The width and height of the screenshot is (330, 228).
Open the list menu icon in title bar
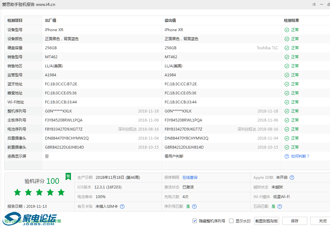[x=314, y=4]
